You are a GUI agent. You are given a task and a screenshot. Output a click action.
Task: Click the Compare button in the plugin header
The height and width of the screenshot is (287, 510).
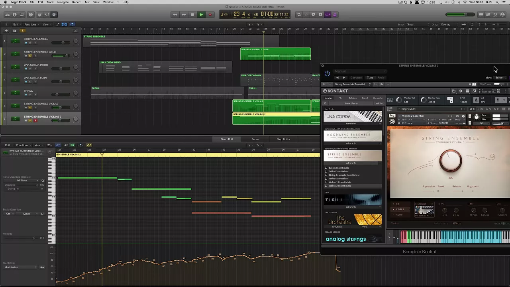(x=356, y=78)
